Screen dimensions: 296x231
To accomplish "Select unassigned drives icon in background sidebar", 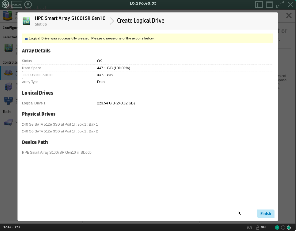I will 8,100.
